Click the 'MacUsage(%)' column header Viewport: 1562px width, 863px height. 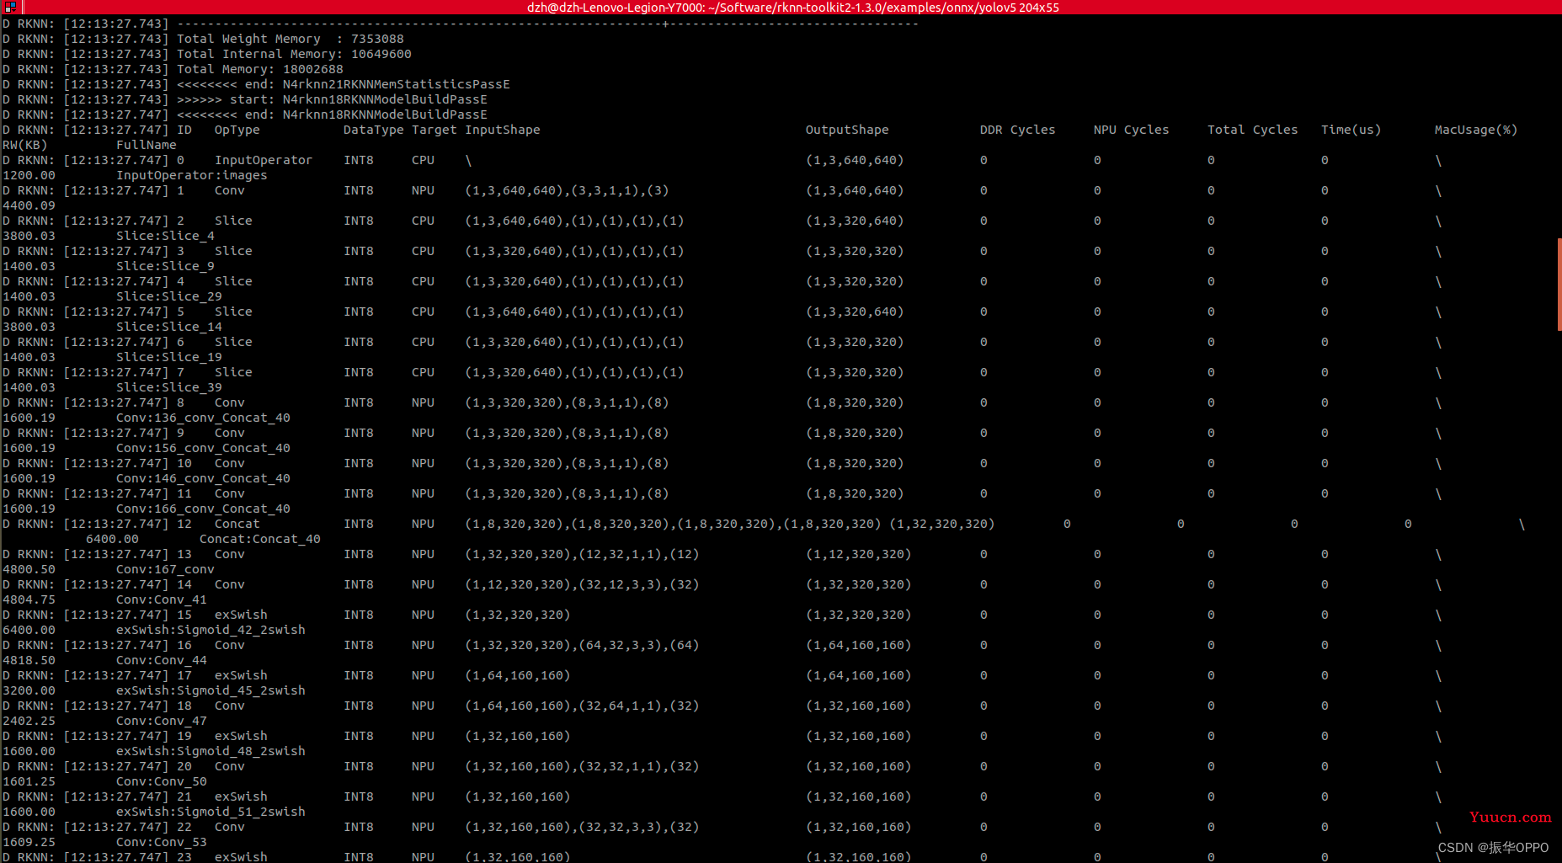[1476, 130]
